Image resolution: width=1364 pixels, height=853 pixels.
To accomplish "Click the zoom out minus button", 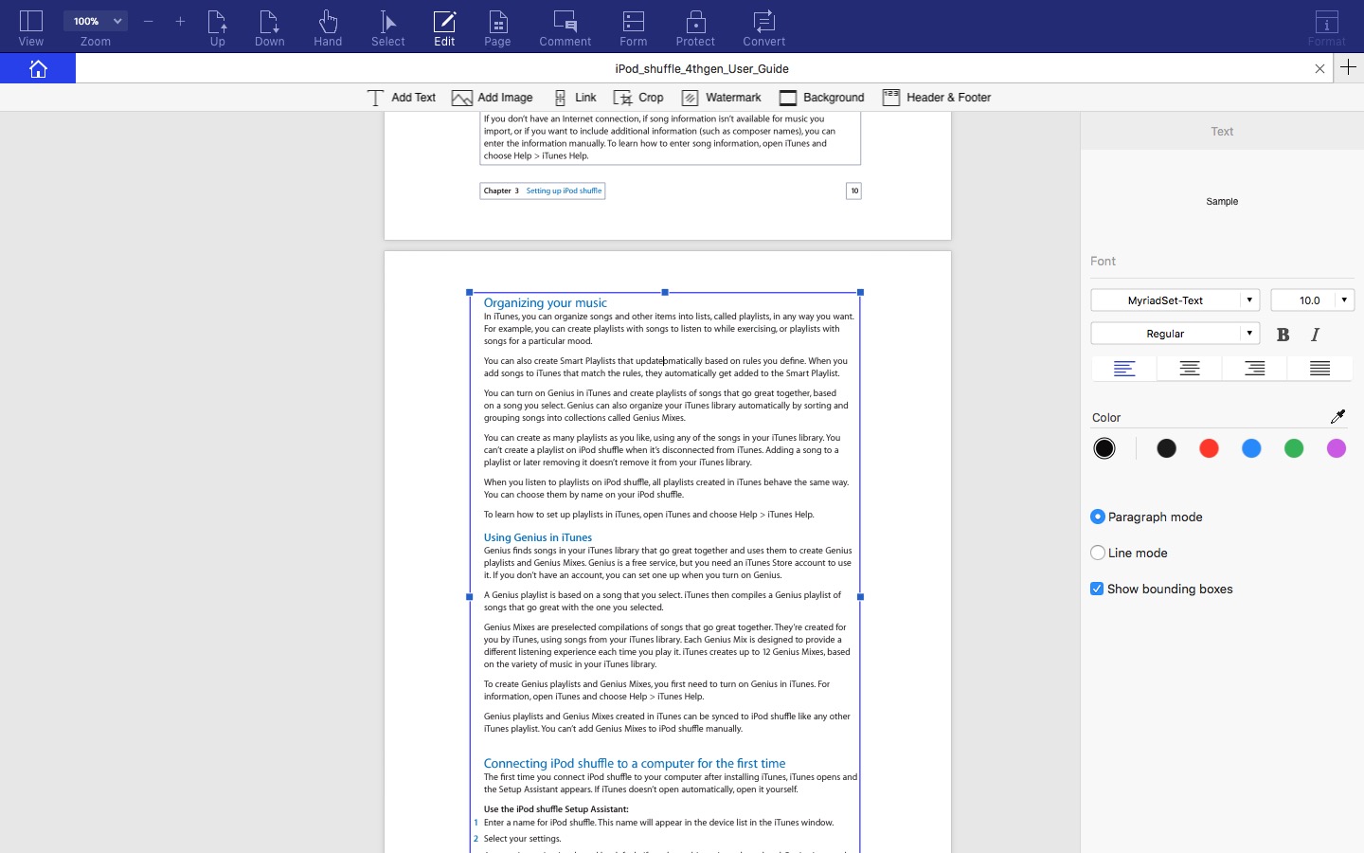I will 149,21.
